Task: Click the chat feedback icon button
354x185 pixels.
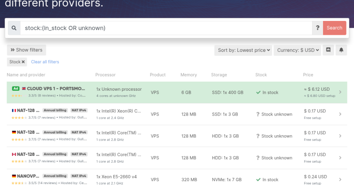Action: pyautogui.click(x=328, y=50)
